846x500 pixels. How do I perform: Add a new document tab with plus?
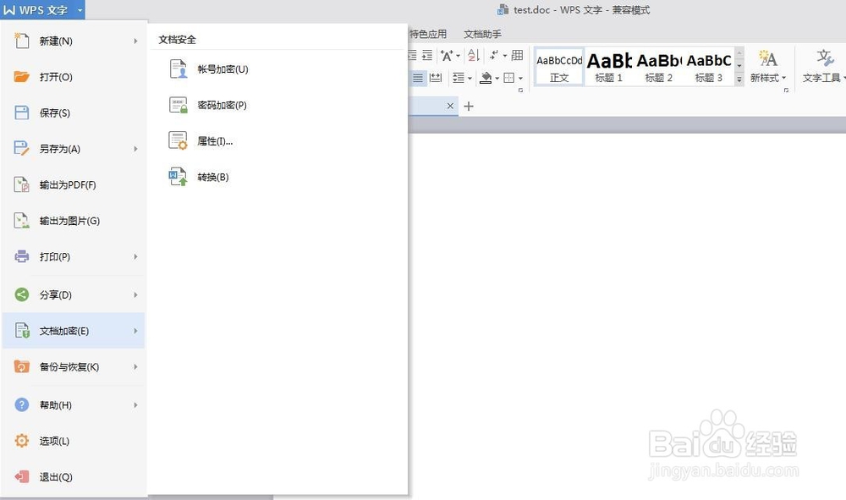tap(469, 107)
